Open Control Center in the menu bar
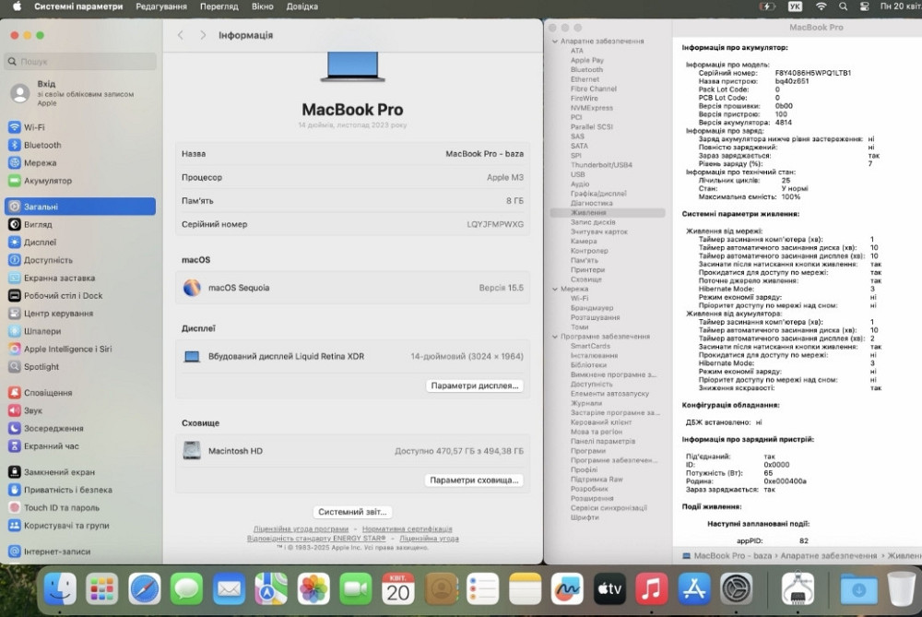Viewport: 922px width, 617px height. 865,6
